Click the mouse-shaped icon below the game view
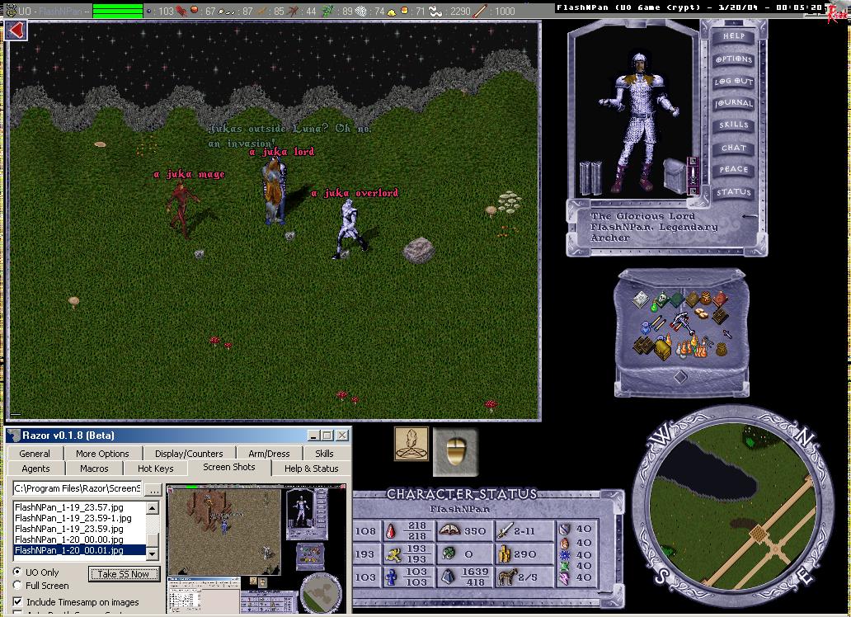The width and height of the screenshot is (851, 617). (x=455, y=451)
